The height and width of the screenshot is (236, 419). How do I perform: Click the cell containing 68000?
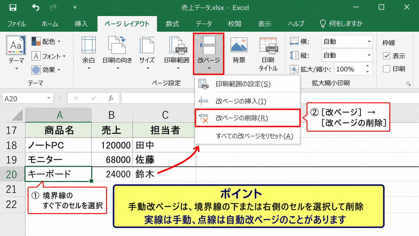pyautogui.click(x=112, y=160)
